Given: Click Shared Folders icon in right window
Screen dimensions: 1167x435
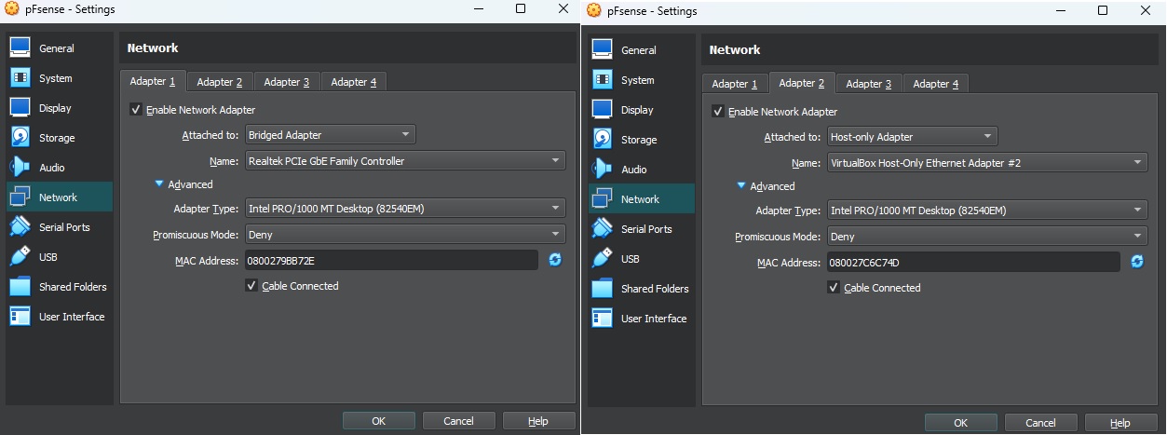Looking at the screenshot, I should pos(603,288).
